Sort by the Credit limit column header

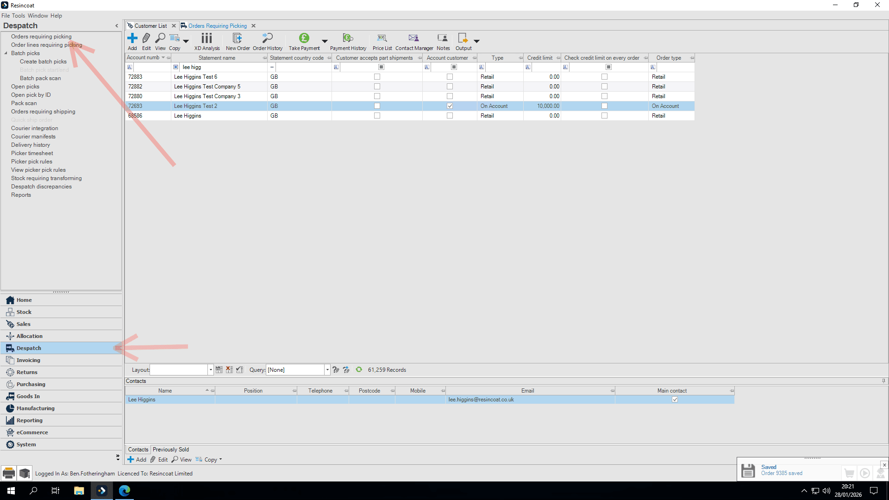tap(540, 58)
